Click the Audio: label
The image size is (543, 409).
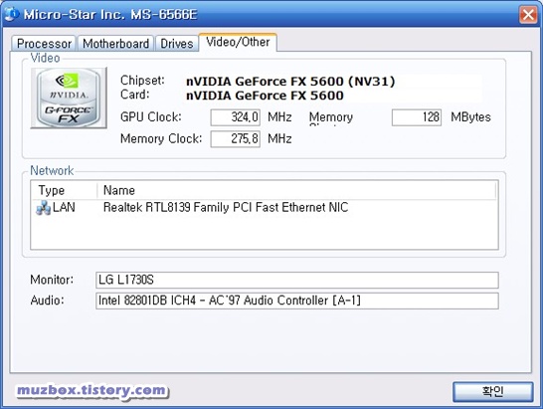click(48, 301)
